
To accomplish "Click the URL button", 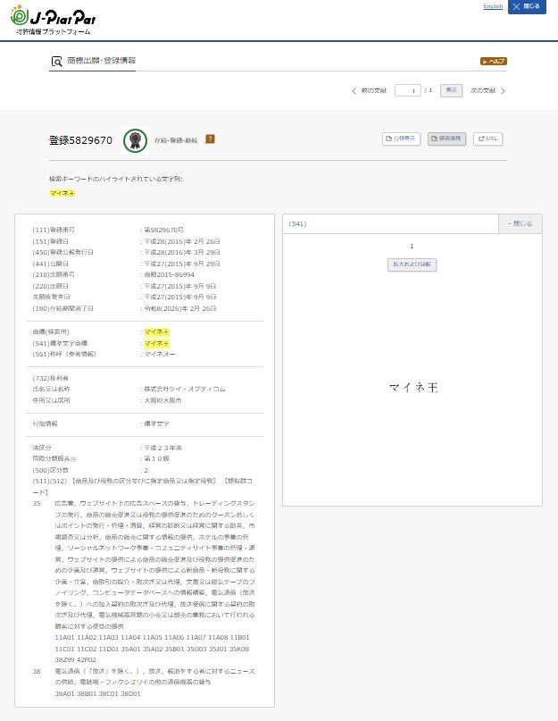I will 487,139.
